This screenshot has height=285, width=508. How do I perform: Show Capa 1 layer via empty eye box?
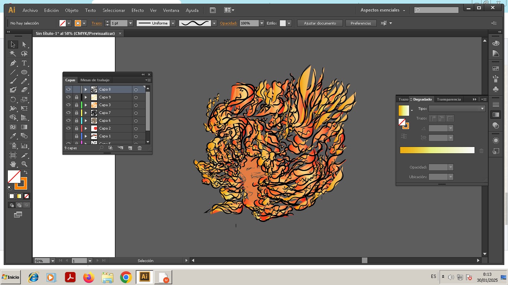[68, 136]
